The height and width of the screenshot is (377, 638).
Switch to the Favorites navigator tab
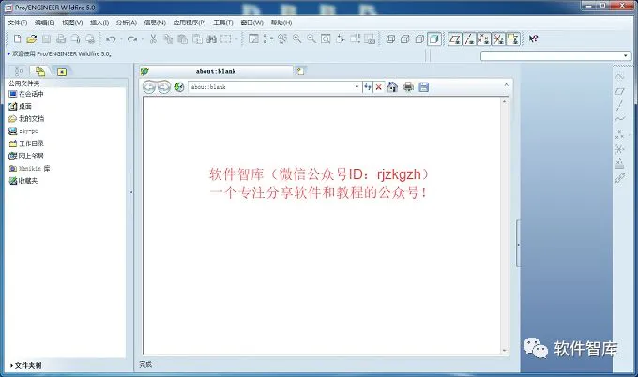(x=62, y=71)
